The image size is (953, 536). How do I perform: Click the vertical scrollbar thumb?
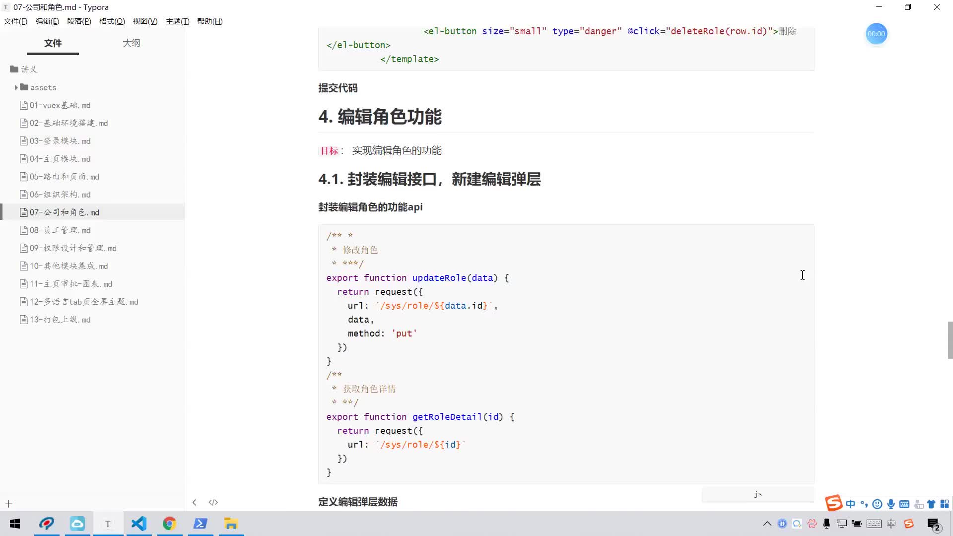tap(950, 340)
